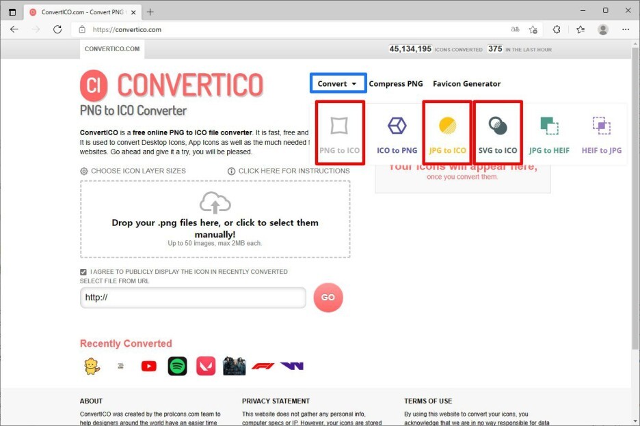The width and height of the screenshot is (640, 426).
Task: Click here for instructions link
Action: coord(289,171)
